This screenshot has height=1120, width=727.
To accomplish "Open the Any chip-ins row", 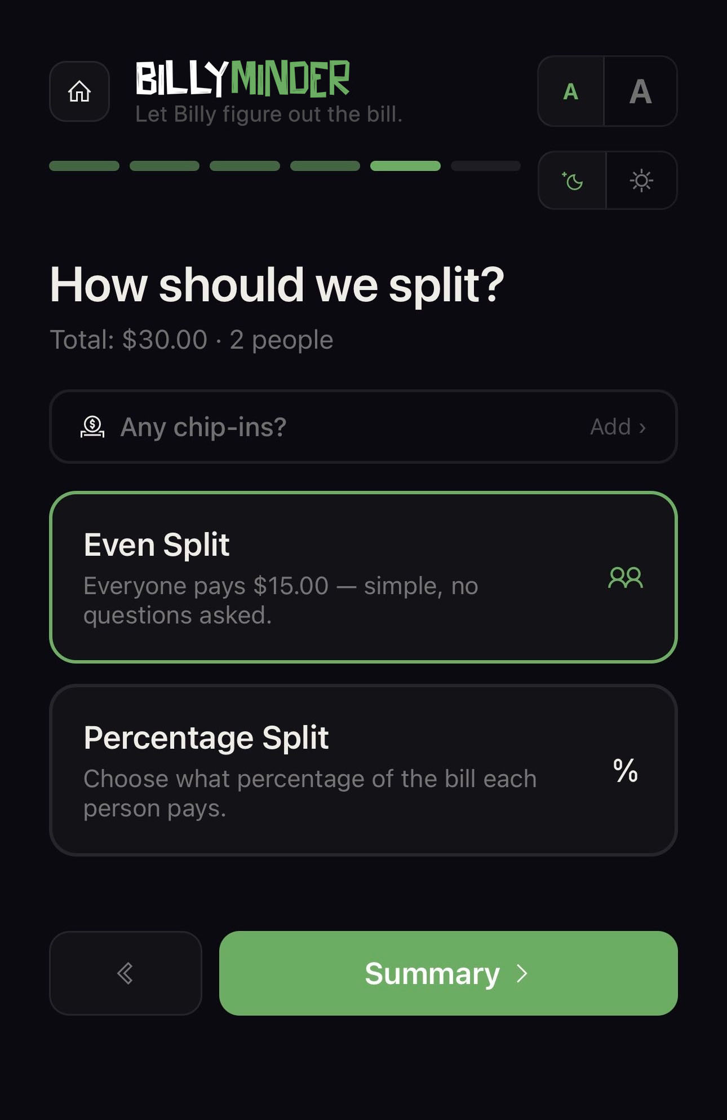I will tap(363, 427).
